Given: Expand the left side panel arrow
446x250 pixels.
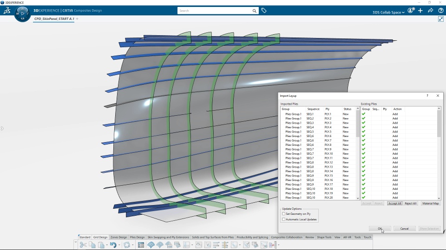Looking at the screenshot, I should (2, 128).
